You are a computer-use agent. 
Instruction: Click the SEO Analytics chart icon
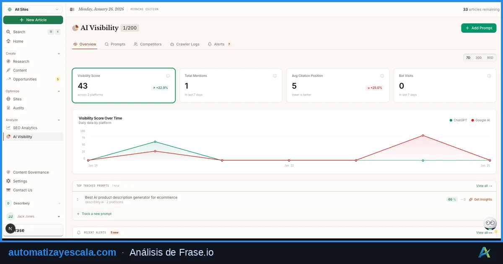(x=8, y=128)
